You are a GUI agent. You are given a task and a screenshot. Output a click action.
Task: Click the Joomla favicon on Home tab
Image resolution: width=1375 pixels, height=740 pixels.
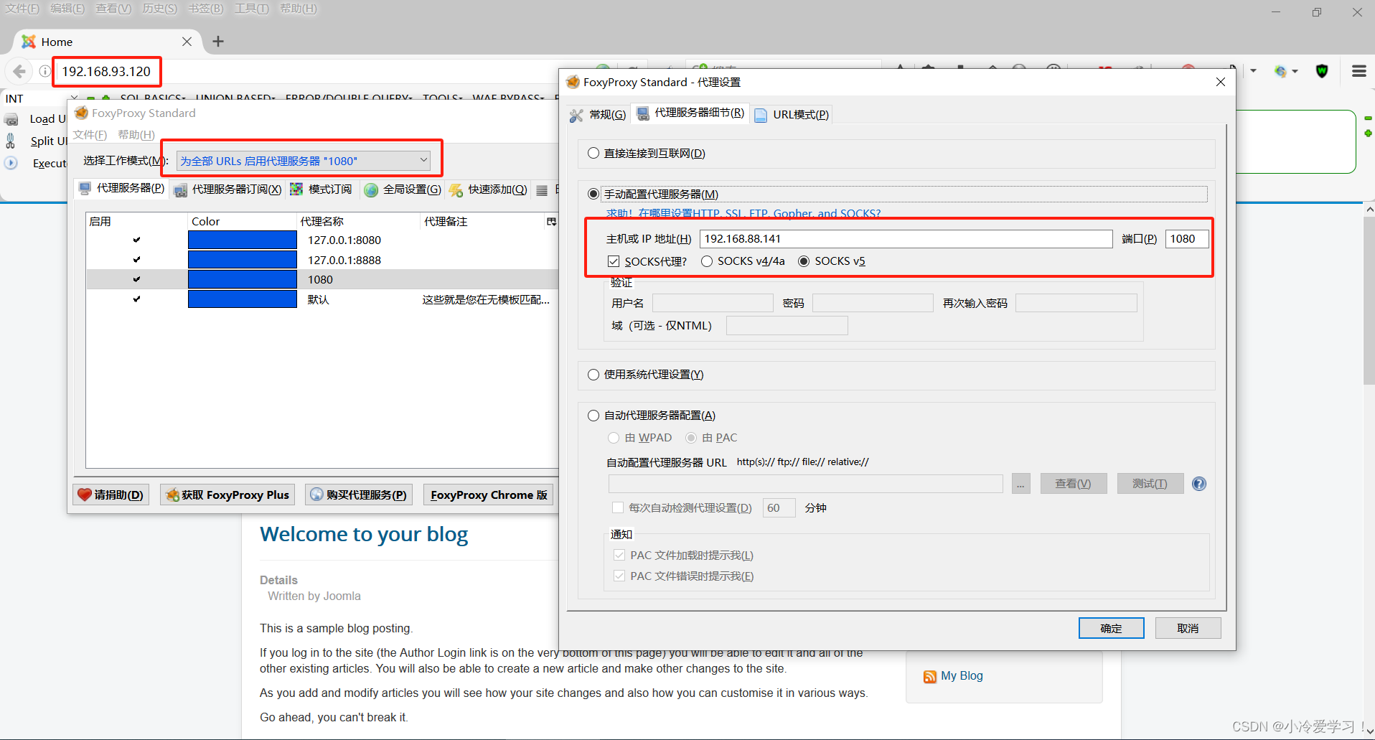click(x=29, y=42)
